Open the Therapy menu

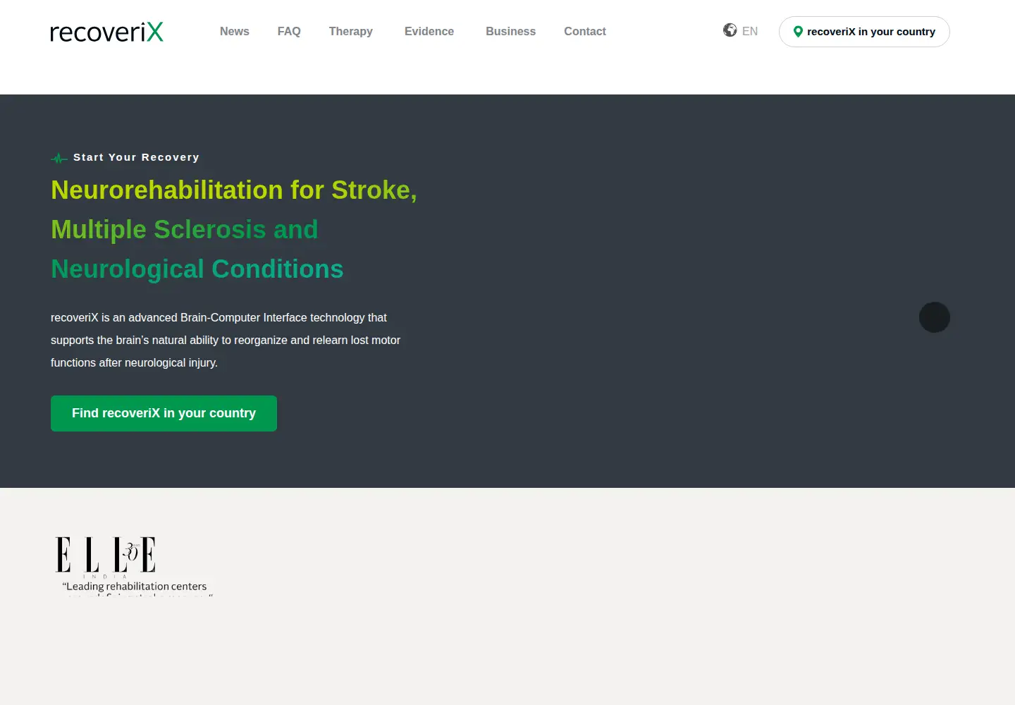(350, 32)
